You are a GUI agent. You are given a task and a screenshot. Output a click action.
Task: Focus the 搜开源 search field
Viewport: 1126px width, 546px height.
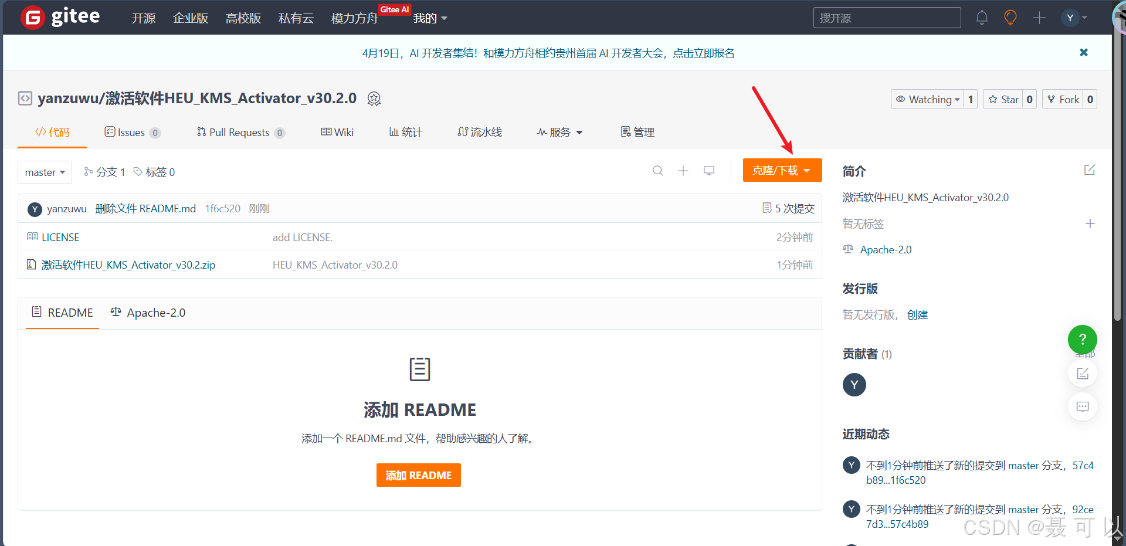point(887,18)
